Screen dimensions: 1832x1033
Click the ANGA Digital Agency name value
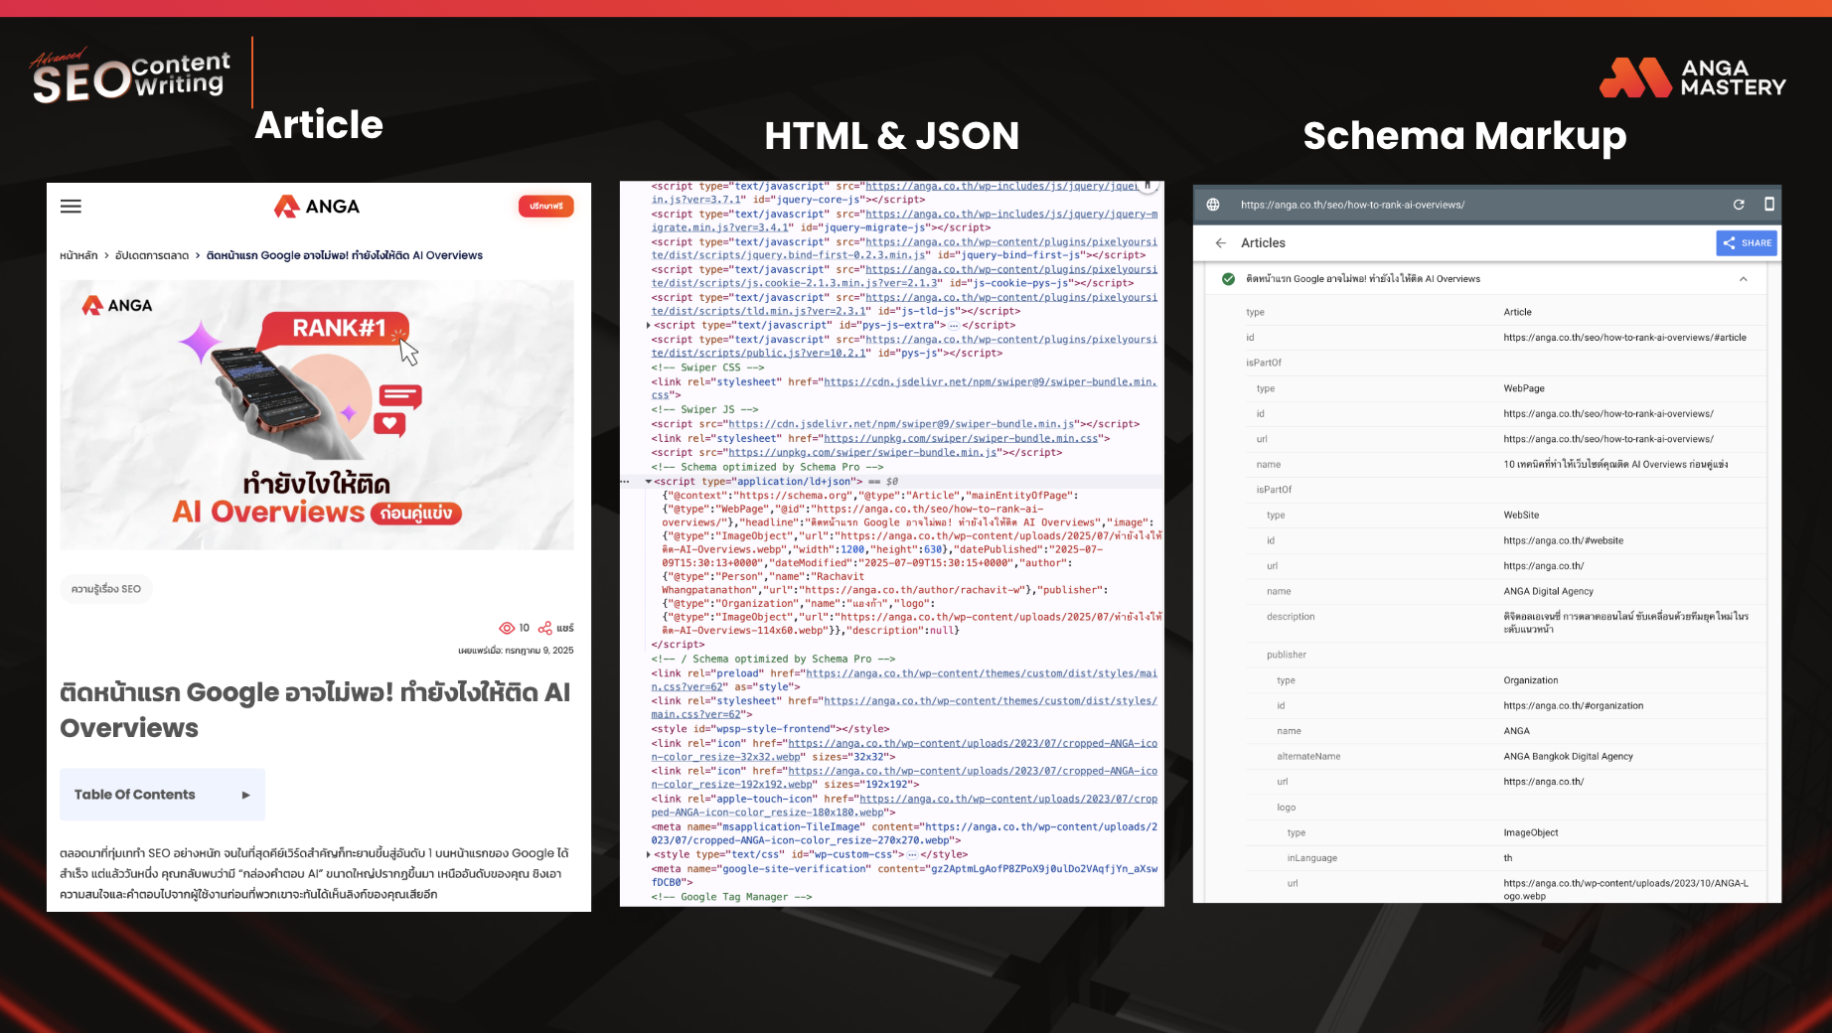(x=1548, y=591)
